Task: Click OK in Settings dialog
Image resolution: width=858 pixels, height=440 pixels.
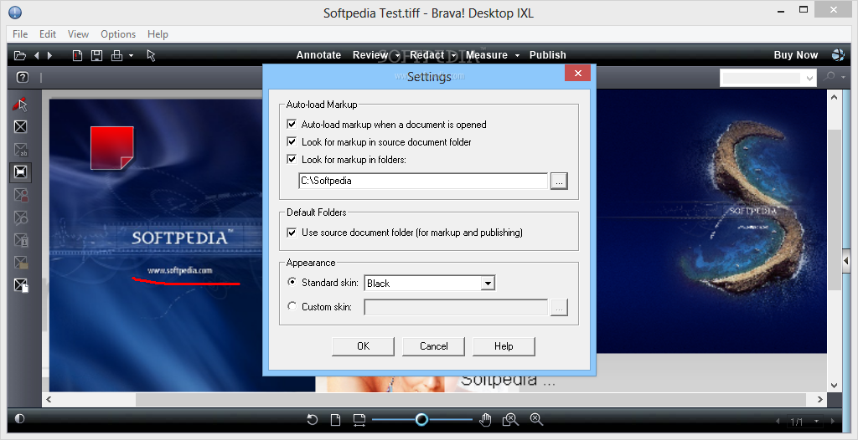Action: [364, 346]
